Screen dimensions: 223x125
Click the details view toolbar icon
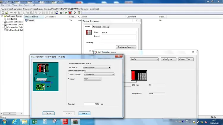pyautogui.click(x=47, y=13)
